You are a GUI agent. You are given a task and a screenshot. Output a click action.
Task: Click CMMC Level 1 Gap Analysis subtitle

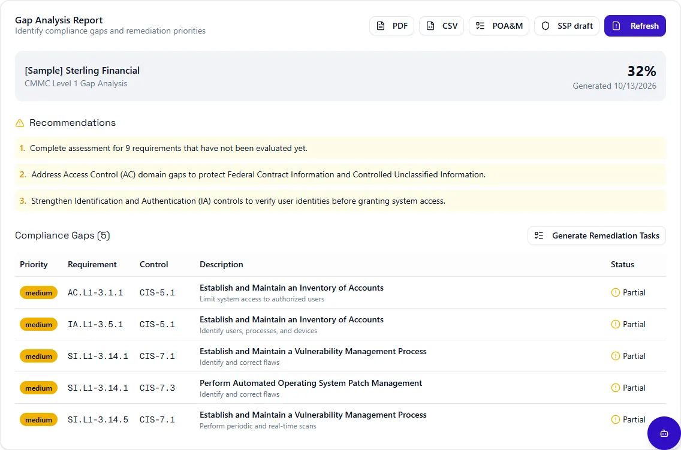(x=76, y=84)
